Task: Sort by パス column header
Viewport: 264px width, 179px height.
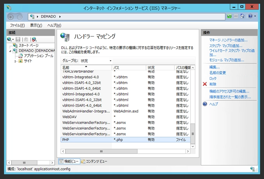Action: coord(129,68)
